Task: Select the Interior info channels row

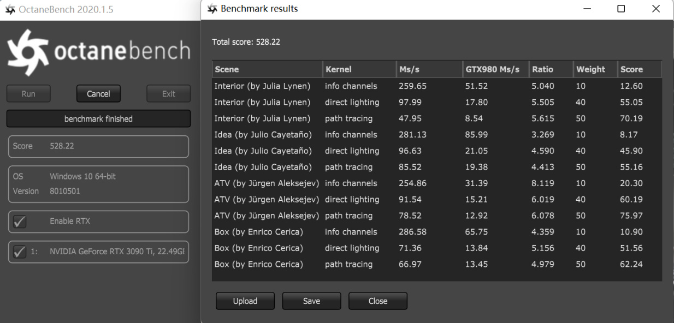Action: [351, 86]
